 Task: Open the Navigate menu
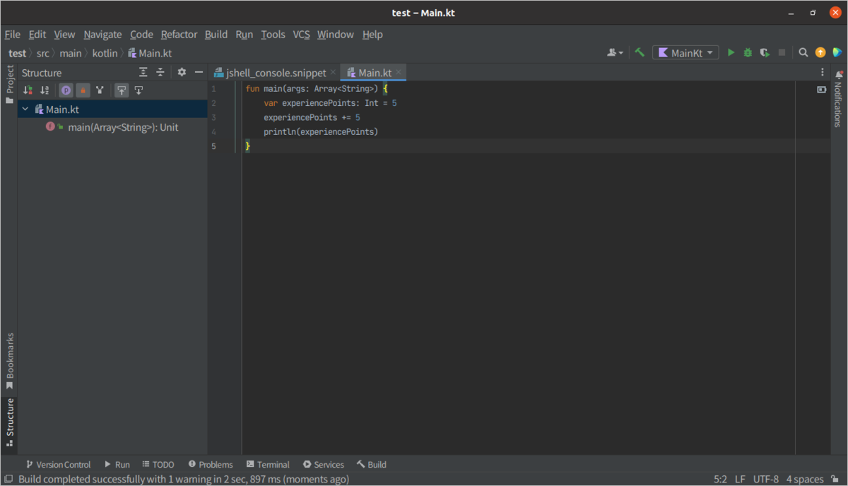pos(102,34)
